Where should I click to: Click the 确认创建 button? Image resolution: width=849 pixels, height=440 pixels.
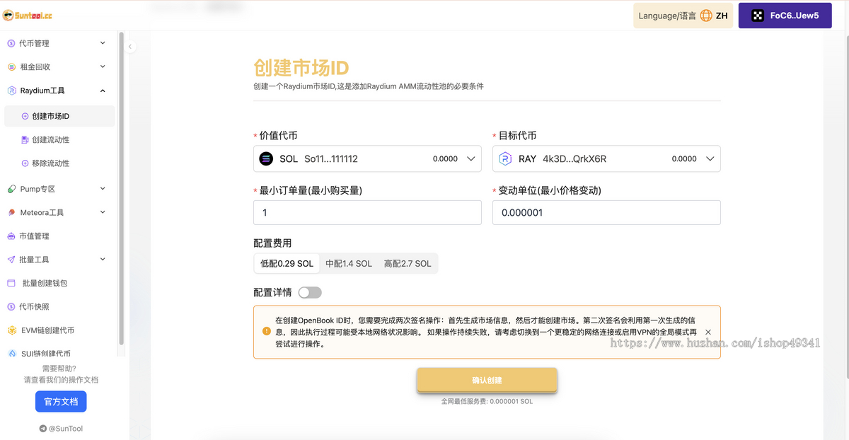tap(487, 380)
